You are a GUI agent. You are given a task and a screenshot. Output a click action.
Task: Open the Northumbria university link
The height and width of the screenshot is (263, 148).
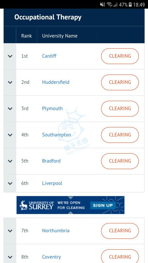tap(56, 231)
